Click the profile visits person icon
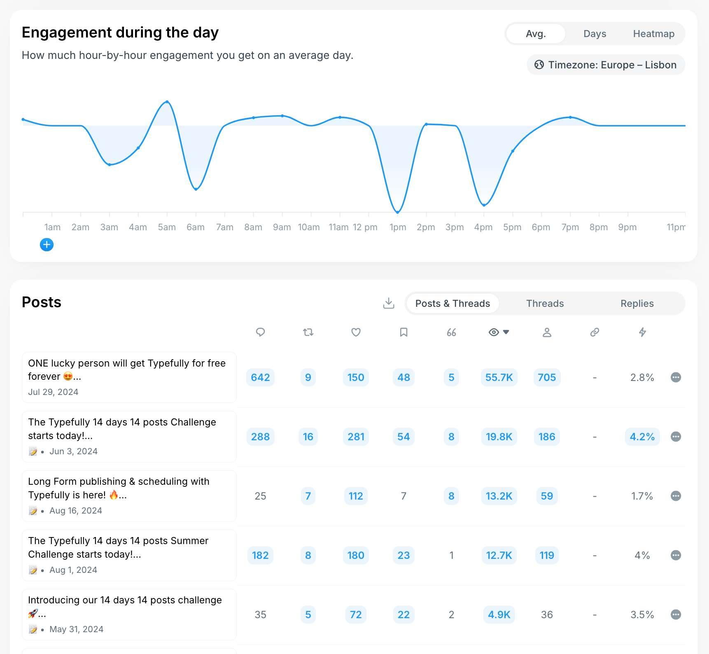This screenshot has height=654, width=709. coord(547,332)
